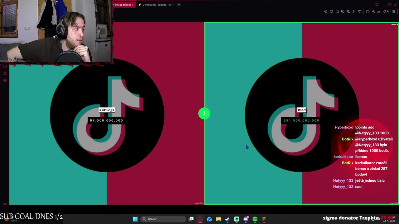Click the #sad label
The height and width of the screenshot is (224, 399).
tap(301, 110)
